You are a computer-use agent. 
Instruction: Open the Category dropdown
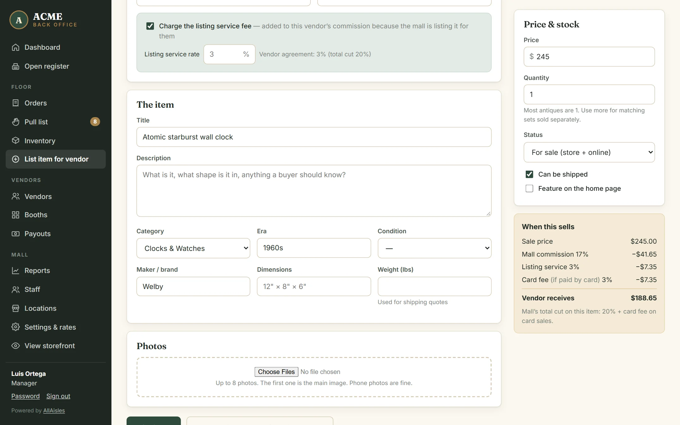193,248
